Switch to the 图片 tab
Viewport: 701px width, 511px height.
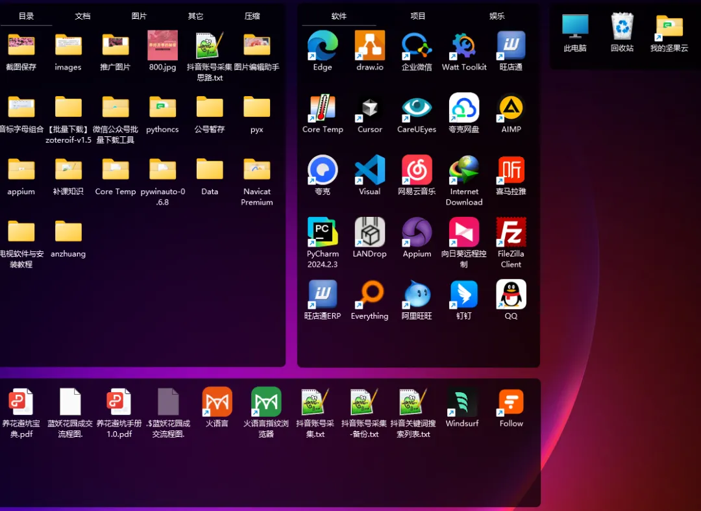(x=139, y=16)
